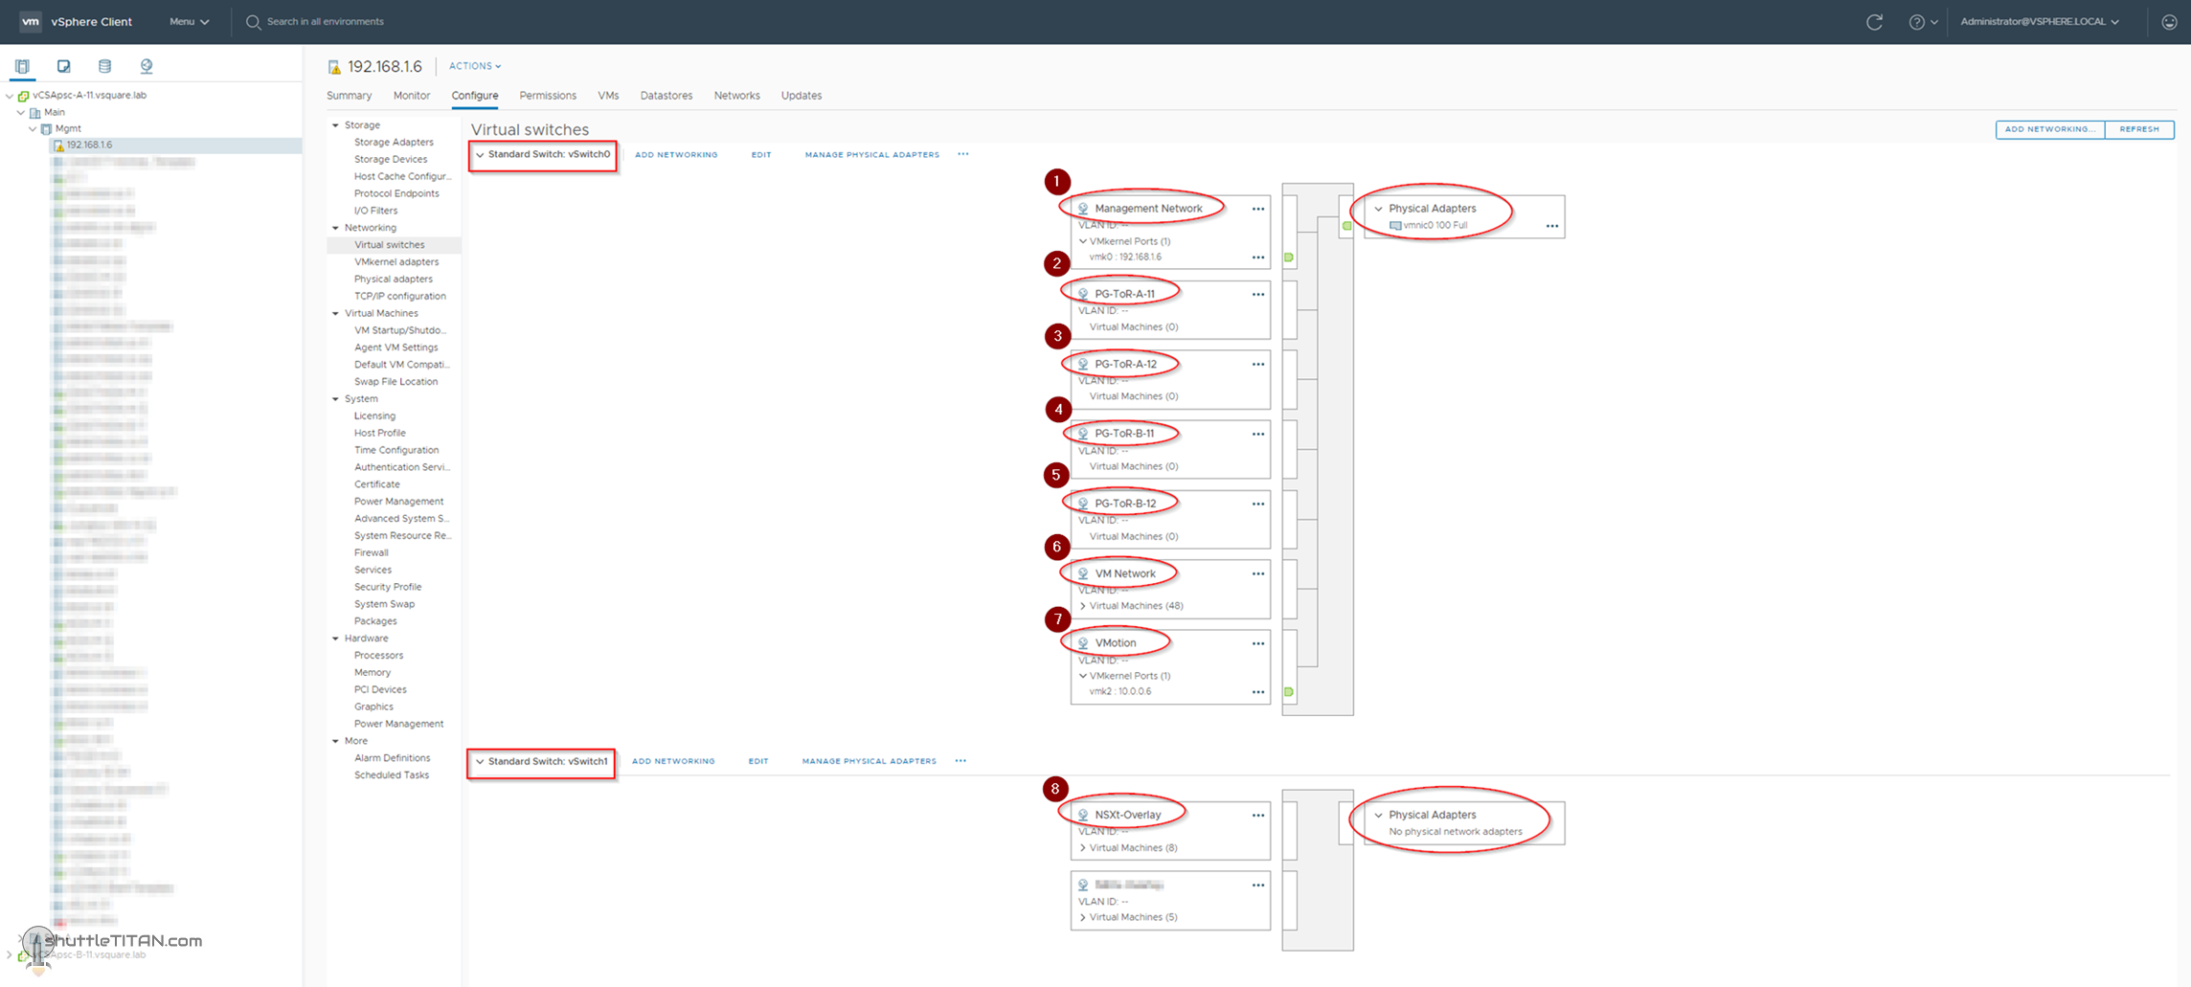Click the EDIT link for vSwitch0
The width and height of the screenshot is (2191, 987).
761,154
